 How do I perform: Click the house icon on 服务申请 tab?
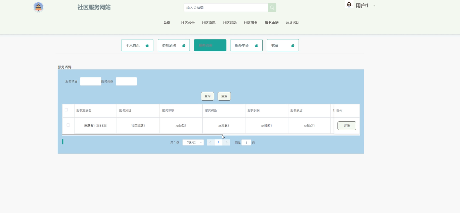256,46
